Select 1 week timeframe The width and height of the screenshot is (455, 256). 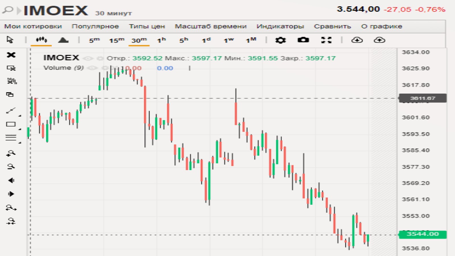pos(229,40)
